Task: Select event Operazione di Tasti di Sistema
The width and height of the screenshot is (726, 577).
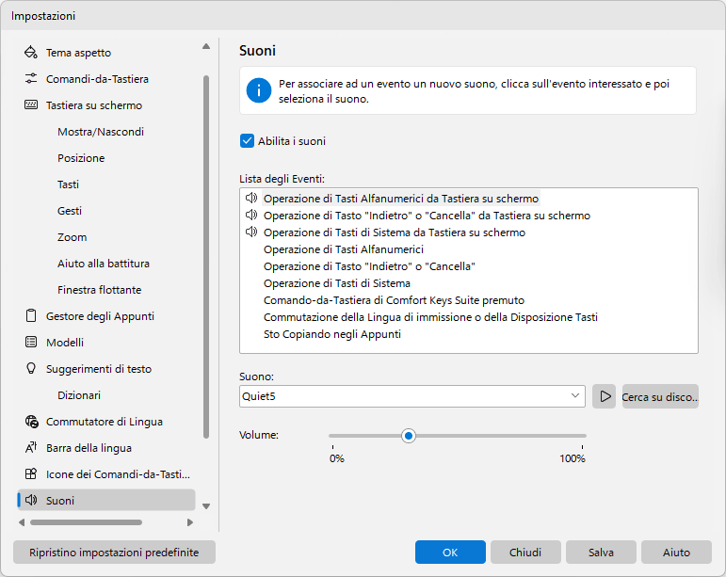Action: coord(337,283)
